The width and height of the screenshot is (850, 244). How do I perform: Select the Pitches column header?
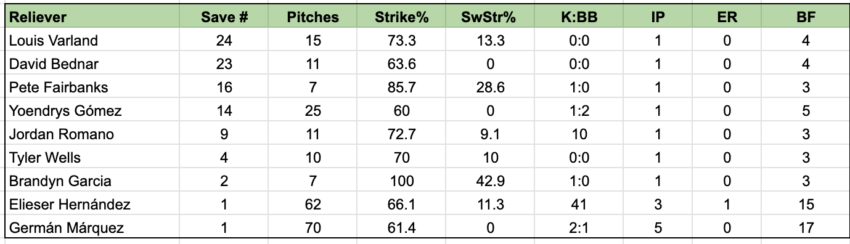313,17
